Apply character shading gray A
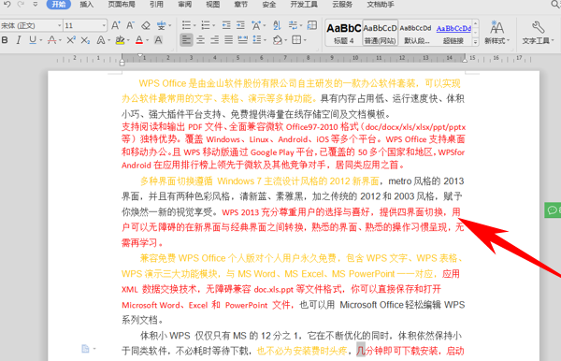This screenshot has height=361, width=561. click(x=158, y=40)
